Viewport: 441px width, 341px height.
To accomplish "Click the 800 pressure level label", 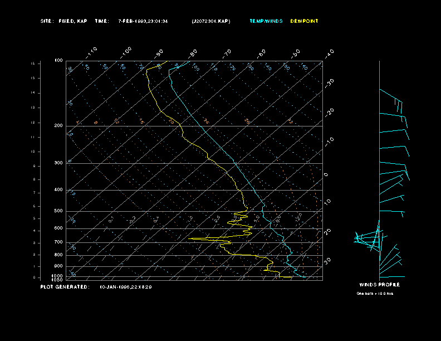I will 58,255.
